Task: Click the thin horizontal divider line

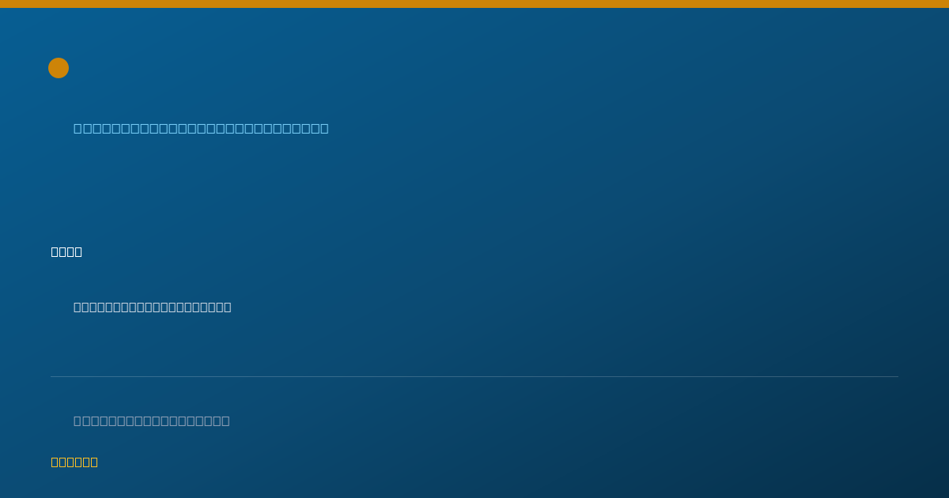Action: [475, 376]
